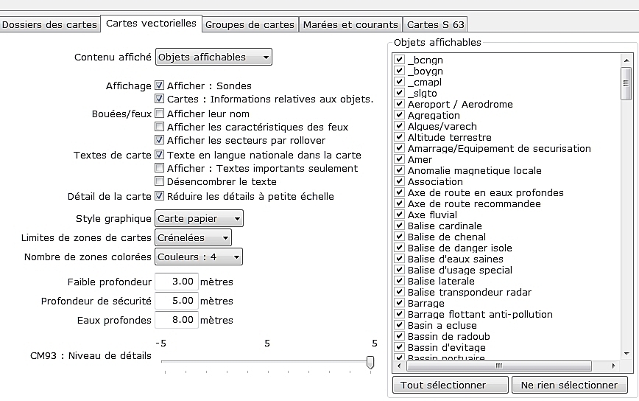Uncheck Anomalie magnetique locale

(399, 170)
